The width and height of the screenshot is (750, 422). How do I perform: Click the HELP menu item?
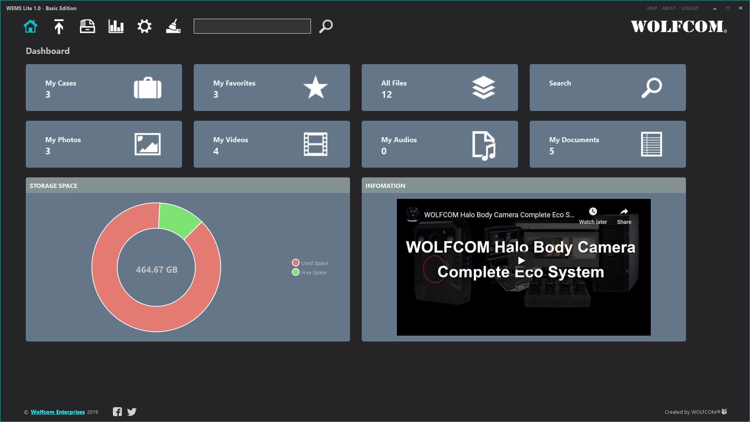coord(652,8)
